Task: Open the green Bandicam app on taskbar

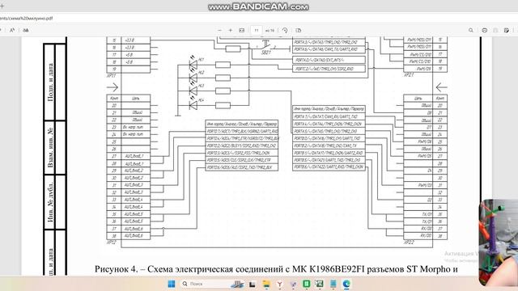Action: tap(307, 284)
